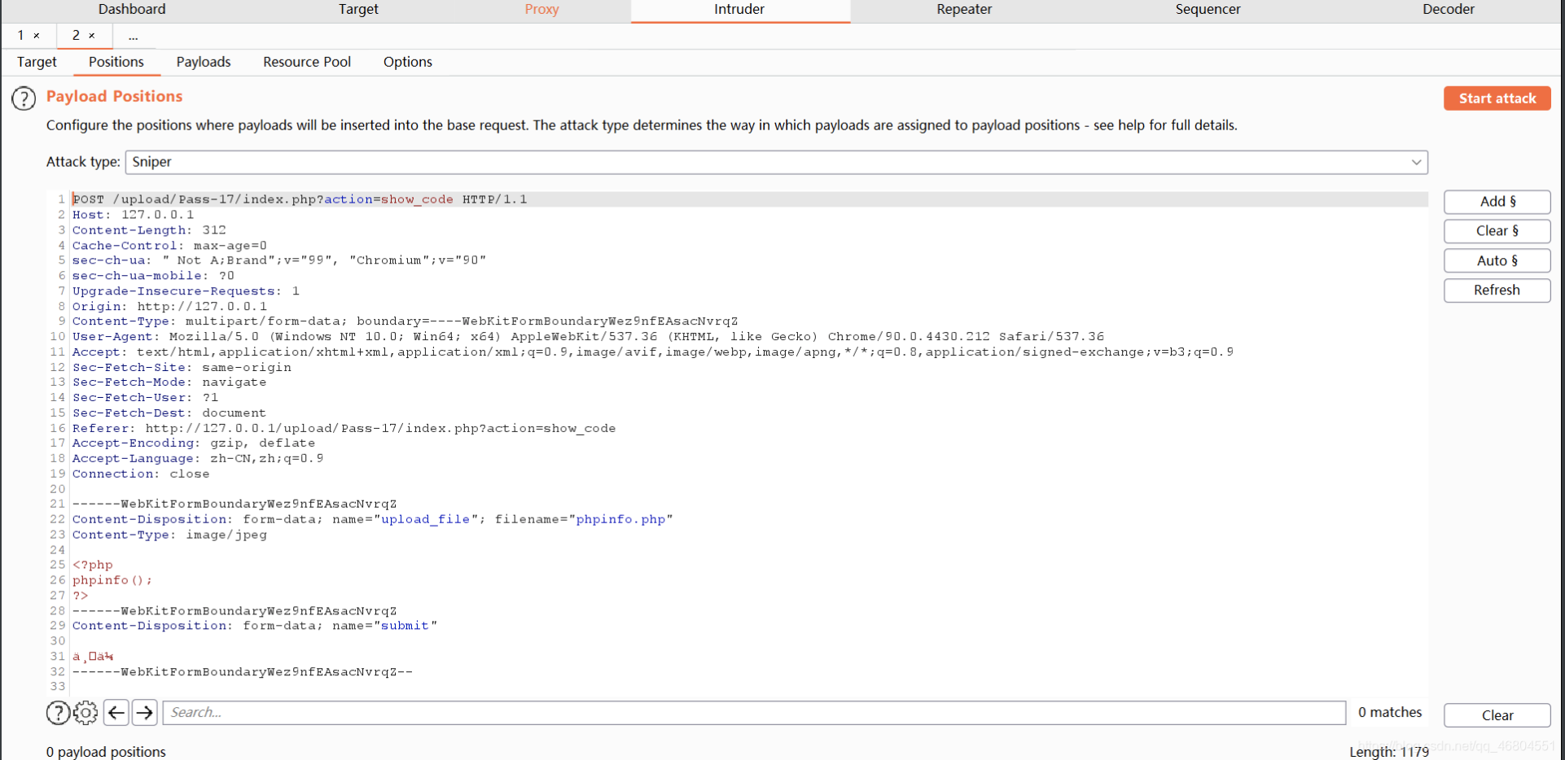Focus the Search input field
The image size is (1565, 760).
tap(754, 713)
